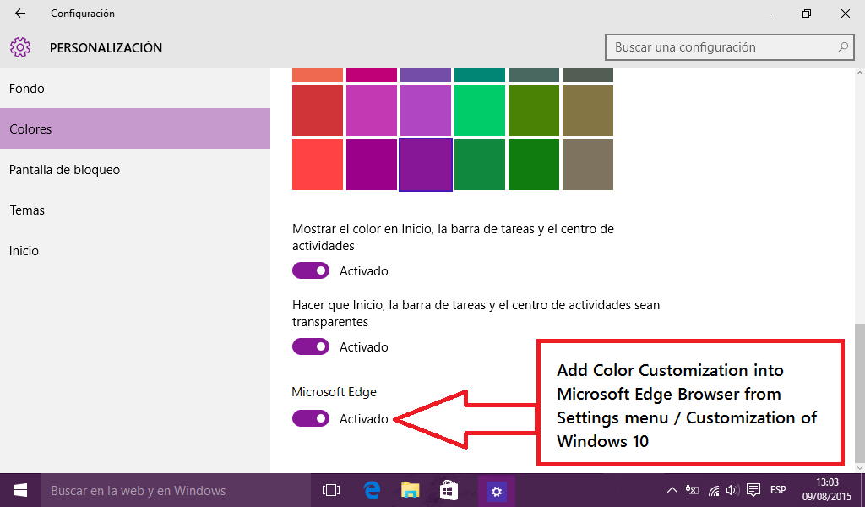Click the scrollbar down arrow
The width and height of the screenshot is (865, 507).
tap(859, 468)
